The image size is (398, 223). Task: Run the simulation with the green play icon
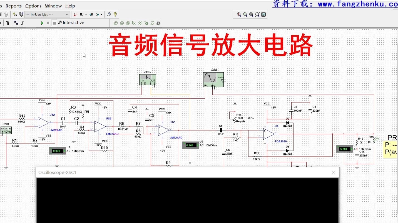click(x=43, y=23)
